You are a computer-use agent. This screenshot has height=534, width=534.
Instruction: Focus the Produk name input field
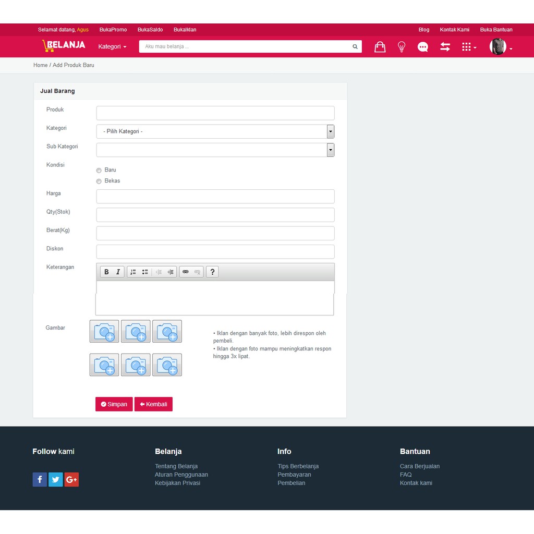[215, 113]
